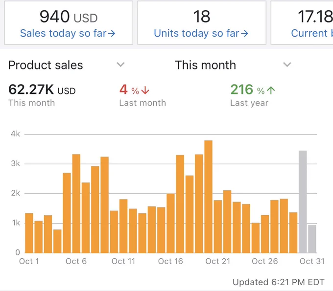This screenshot has height=291, width=333.
Task: Click the arrow icon after Sales today
Action: click(x=112, y=34)
